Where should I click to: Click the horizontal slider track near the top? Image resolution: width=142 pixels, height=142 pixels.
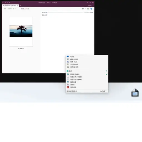(x=66, y=12)
